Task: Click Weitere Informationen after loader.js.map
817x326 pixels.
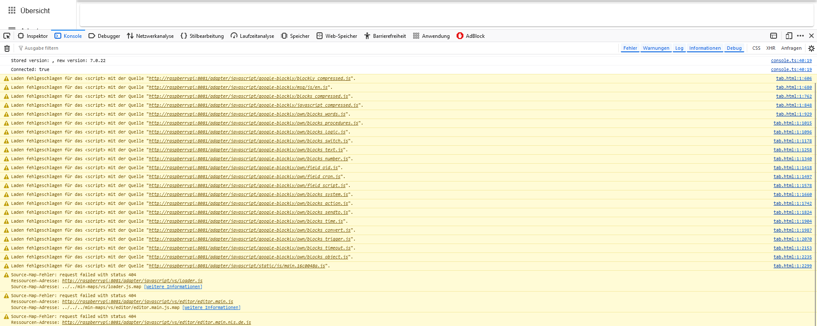Action: [x=173, y=287]
